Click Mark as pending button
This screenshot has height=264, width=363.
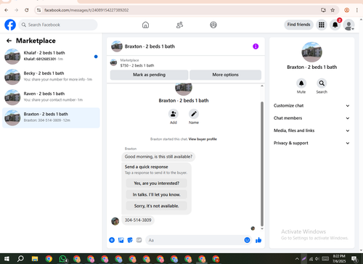click(149, 75)
